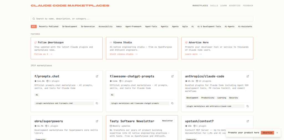Go to the Learn navigation item
This screenshot has width=284, height=140.
pos(224,6)
